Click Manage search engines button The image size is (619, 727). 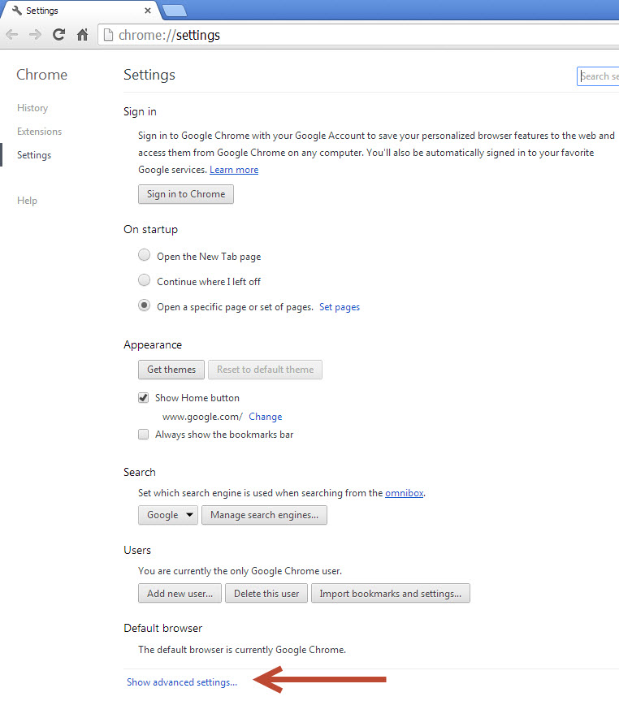[x=264, y=515]
